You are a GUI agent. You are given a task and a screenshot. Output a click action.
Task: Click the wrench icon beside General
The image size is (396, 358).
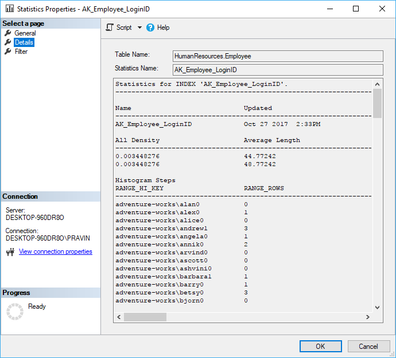coord(8,33)
